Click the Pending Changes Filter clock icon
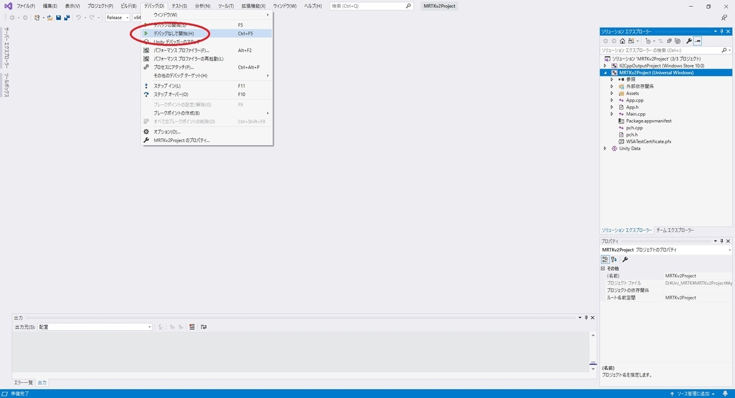The image size is (735, 398). (x=648, y=41)
